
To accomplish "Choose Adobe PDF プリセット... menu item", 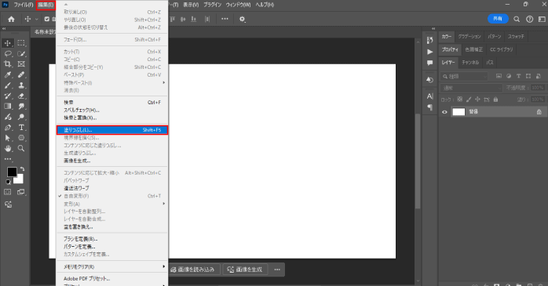I will click(111, 279).
